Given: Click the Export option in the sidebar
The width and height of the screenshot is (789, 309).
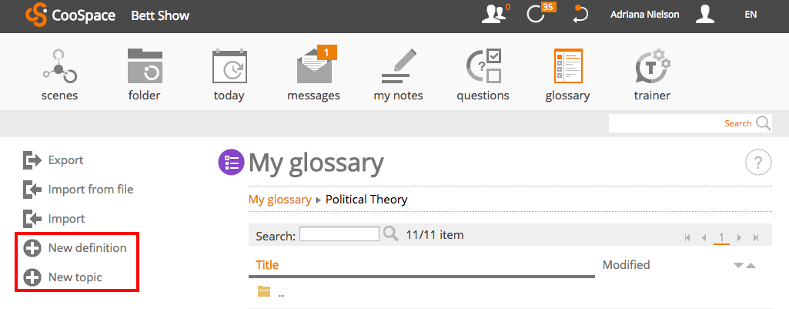Looking at the screenshot, I should pos(65,160).
